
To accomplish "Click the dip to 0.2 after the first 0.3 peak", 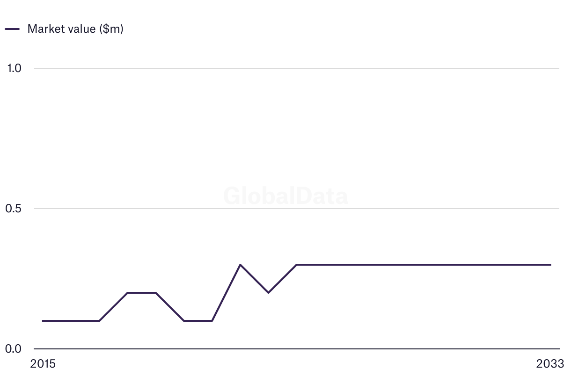I will coord(268,293).
